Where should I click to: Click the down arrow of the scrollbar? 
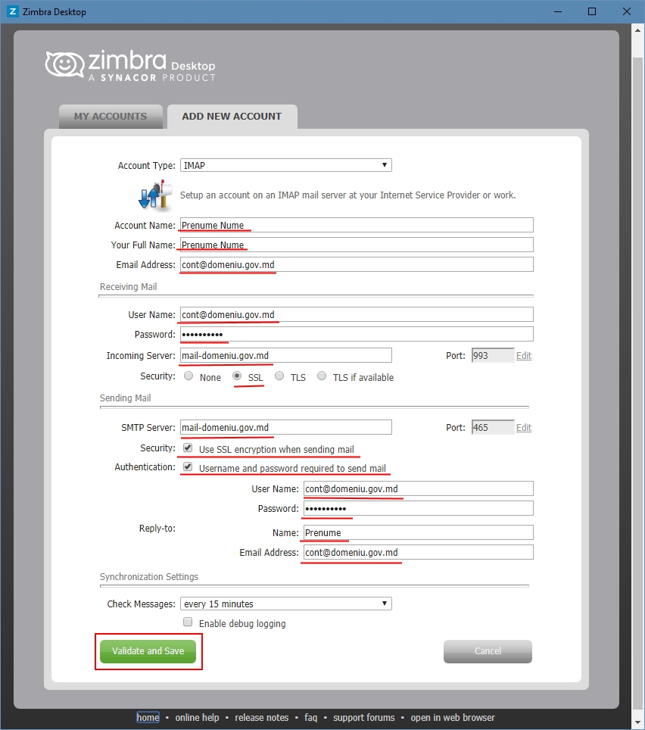tap(637, 723)
